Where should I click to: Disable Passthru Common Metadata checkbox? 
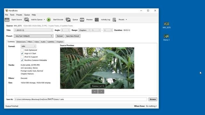[x=22, y=60]
